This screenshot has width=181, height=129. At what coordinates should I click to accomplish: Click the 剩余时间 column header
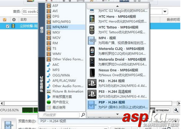[x=173, y=19]
